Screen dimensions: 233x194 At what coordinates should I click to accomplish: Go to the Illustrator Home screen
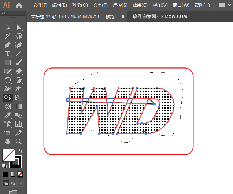19,6
